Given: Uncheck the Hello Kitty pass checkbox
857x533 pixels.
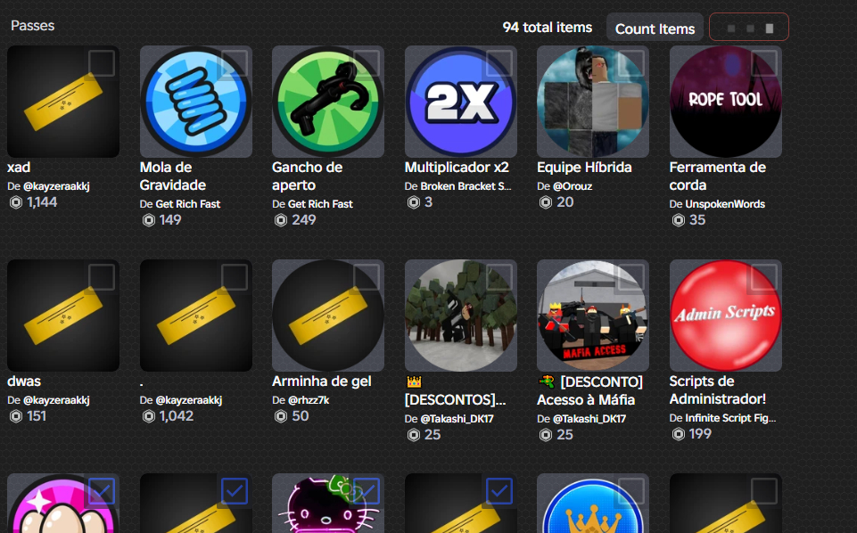Looking at the screenshot, I should [367, 491].
